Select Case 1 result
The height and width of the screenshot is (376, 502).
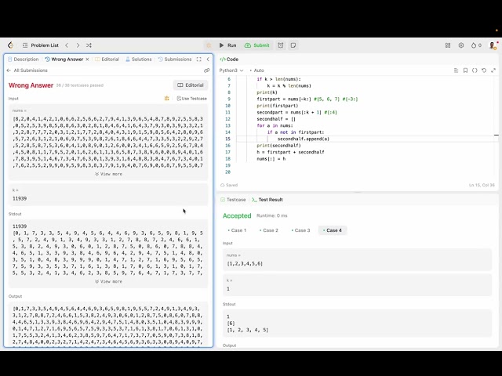(x=237, y=230)
